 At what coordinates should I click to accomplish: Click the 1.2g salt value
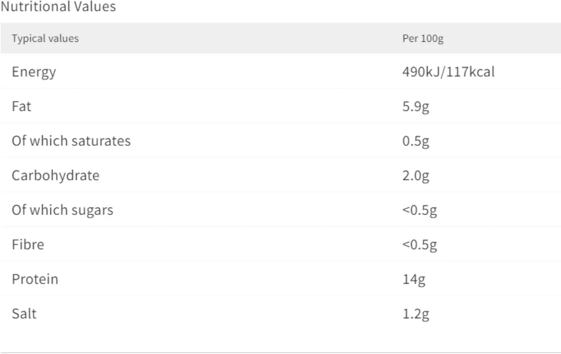pyautogui.click(x=415, y=314)
